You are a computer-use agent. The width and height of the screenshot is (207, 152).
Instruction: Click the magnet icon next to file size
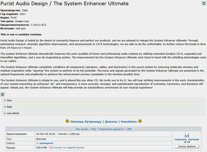51,147
